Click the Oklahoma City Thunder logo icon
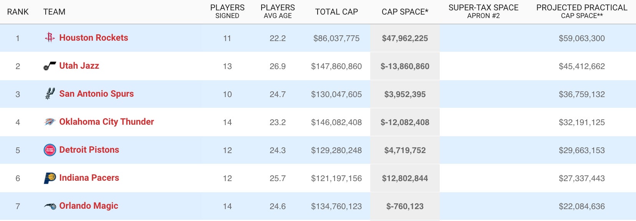 [x=50, y=122]
